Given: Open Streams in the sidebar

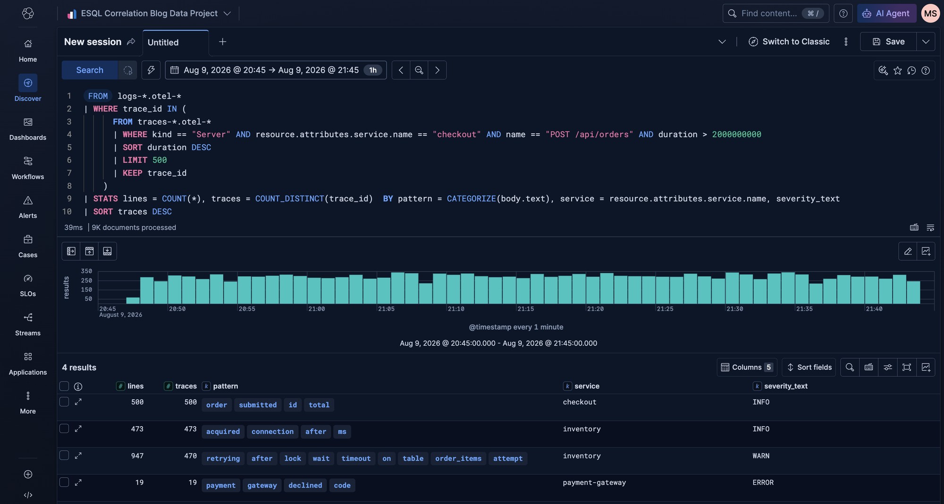Looking at the screenshot, I should click(28, 325).
